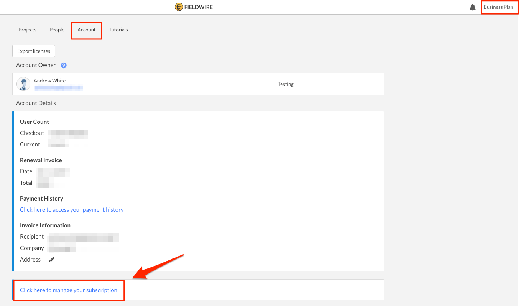519x306 pixels.
Task: Click the Checkout label
Action: click(x=32, y=133)
